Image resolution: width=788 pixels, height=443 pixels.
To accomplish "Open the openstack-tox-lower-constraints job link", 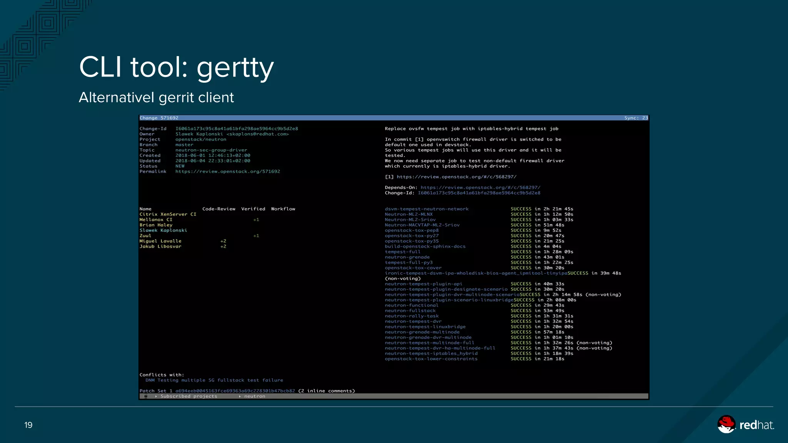I will coord(431,359).
